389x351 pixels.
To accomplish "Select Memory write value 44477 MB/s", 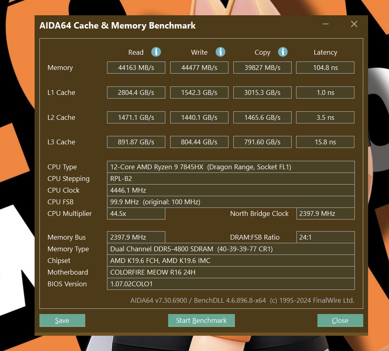I will 199,68.
